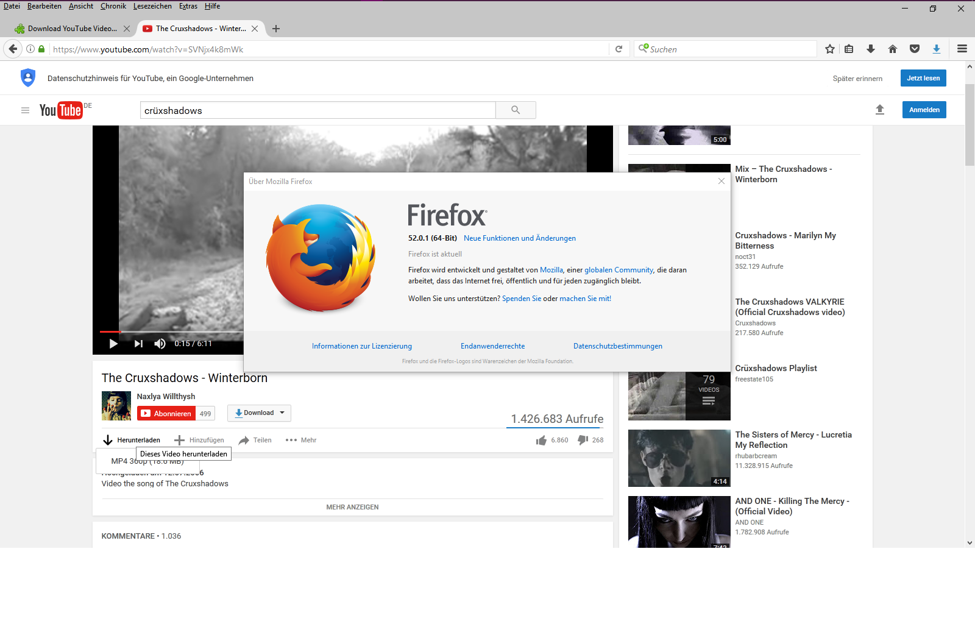Click Teilen to share the video

[255, 440]
